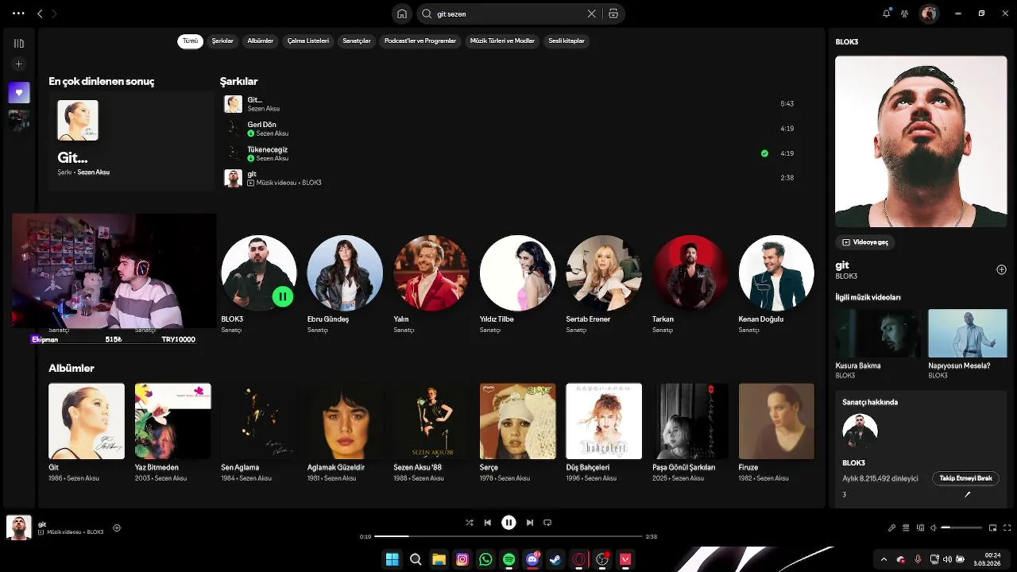This screenshot has height=572, width=1017.
Task: Click the search magnifier icon
Action: click(x=427, y=14)
